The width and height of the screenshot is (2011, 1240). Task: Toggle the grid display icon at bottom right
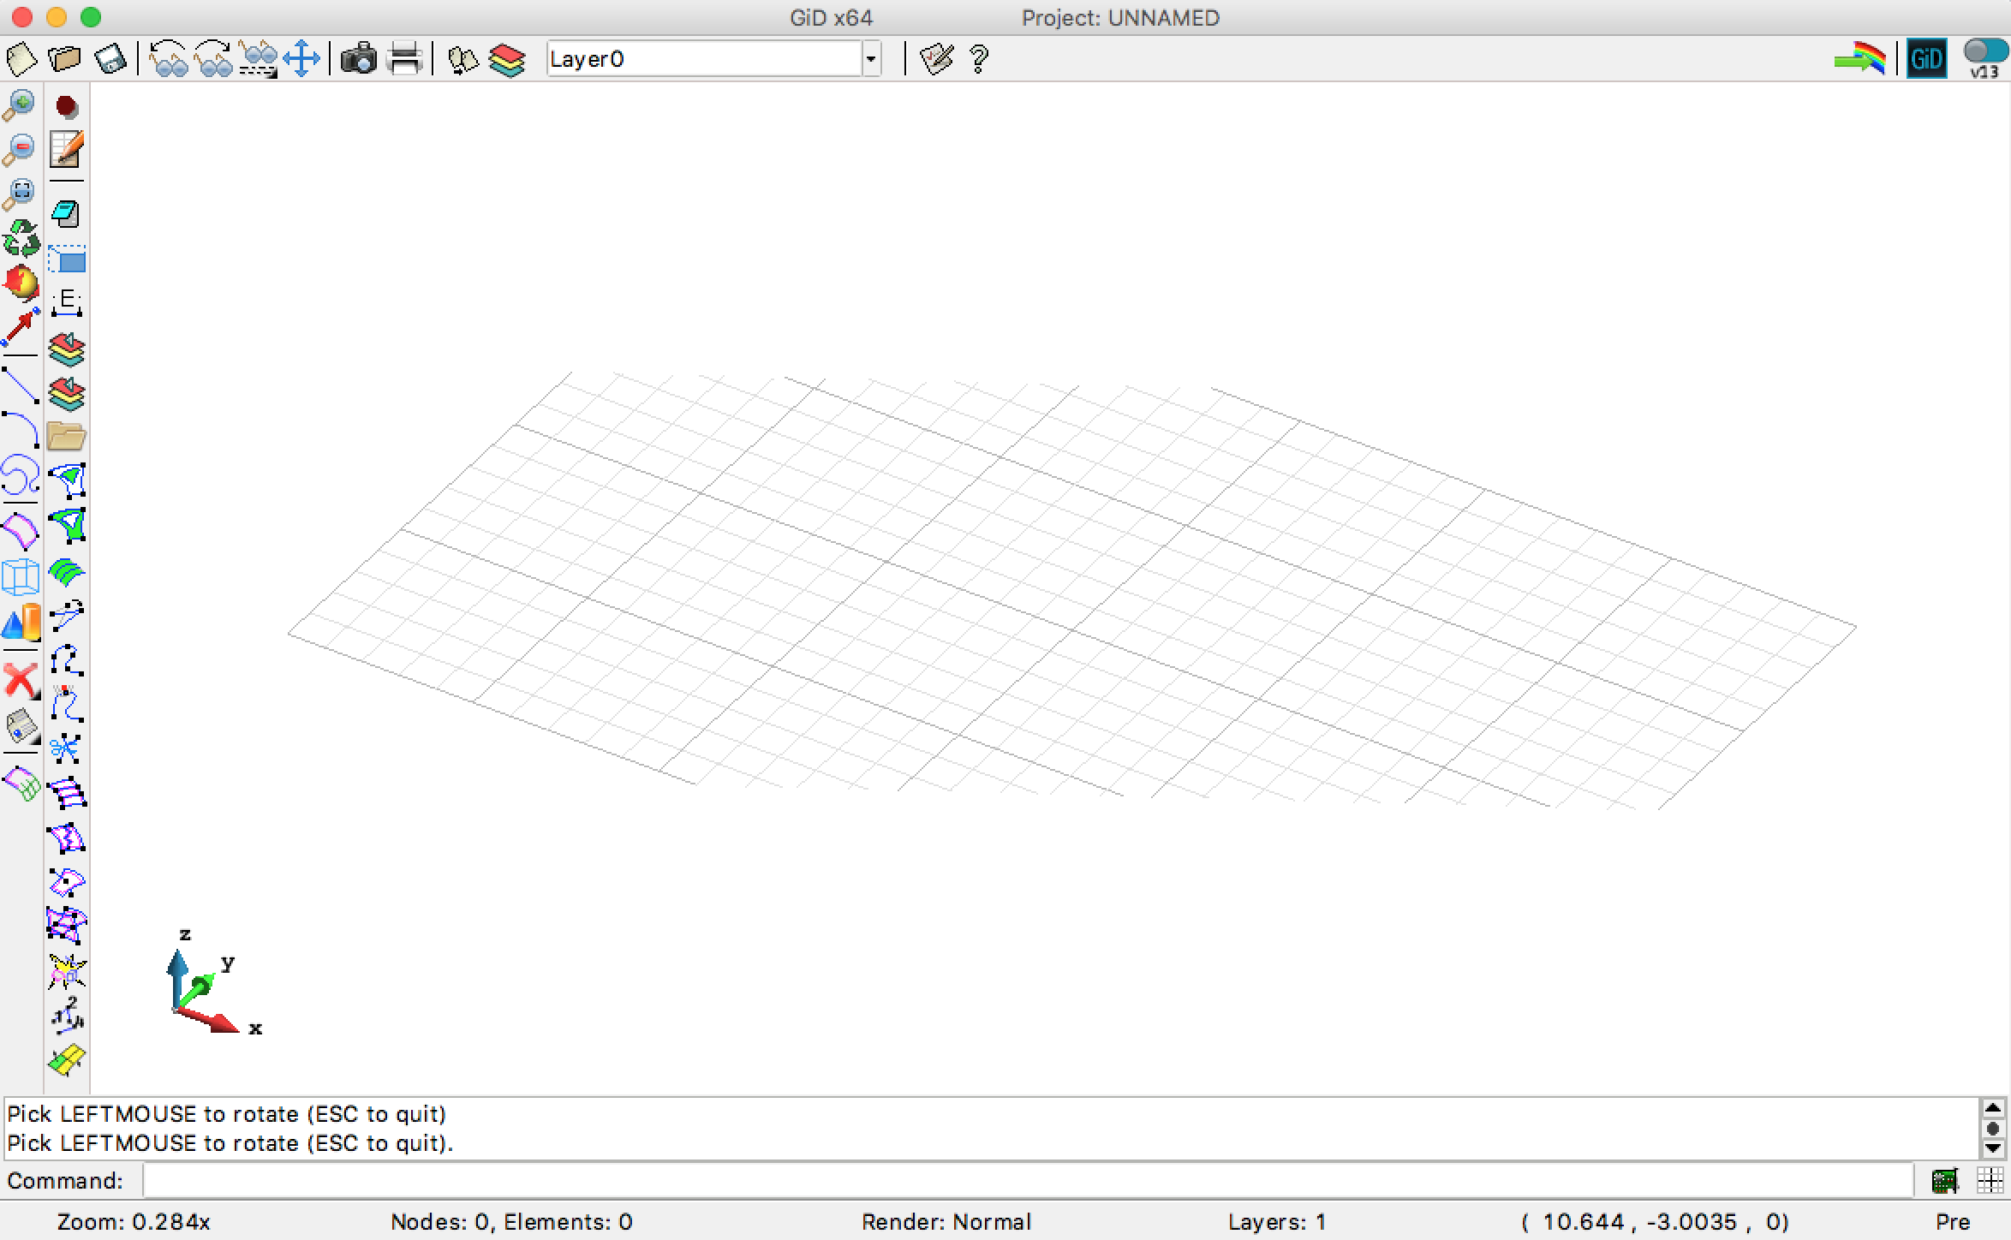tap(1989, 1181)
